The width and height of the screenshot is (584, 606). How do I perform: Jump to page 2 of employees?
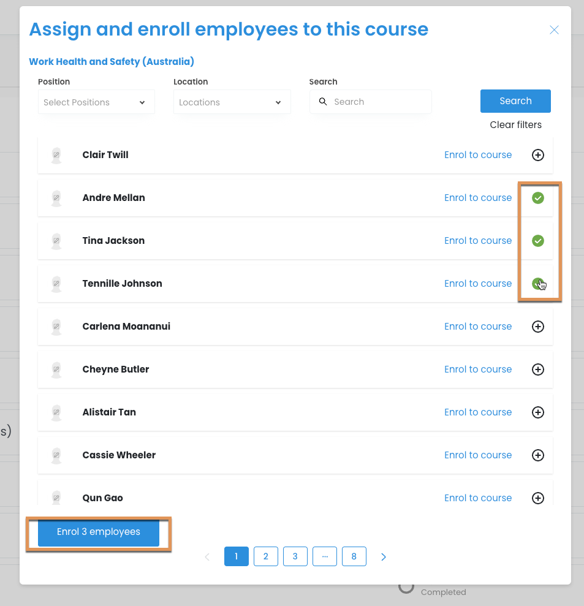click(266, 556)
